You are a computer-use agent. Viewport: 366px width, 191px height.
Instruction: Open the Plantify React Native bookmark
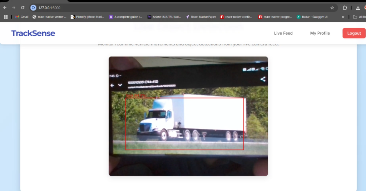[88, 17]
